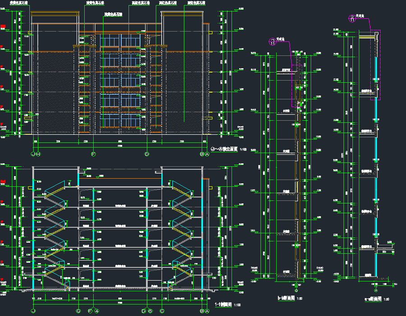Click the 1:50 scale beside a-a title

click(386, 299)
